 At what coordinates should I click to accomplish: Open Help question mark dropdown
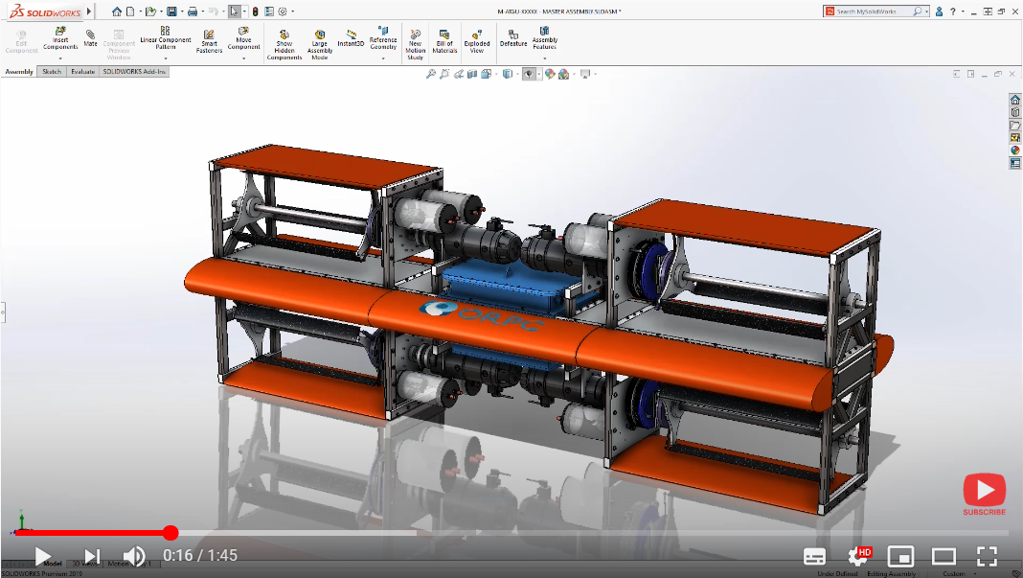coord(963,12)
